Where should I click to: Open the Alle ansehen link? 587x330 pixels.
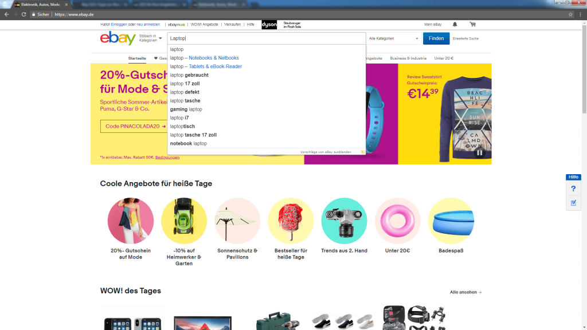point(465,292)
